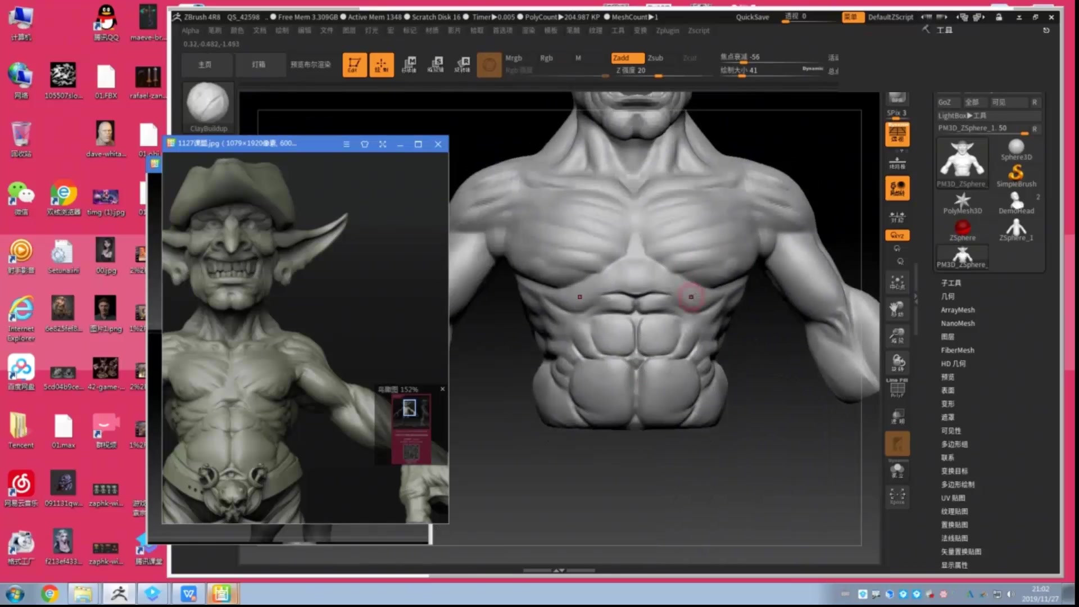The width and height of the screenshot is (1079, 607).
Task: Open the 灯箱 (LightBox) panel button
Action: (x=260, y=64)
